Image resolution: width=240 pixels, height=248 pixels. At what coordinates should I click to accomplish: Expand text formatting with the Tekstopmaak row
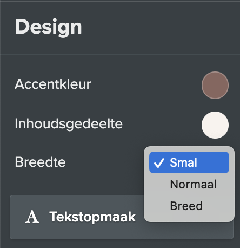[x=122, y=217]
